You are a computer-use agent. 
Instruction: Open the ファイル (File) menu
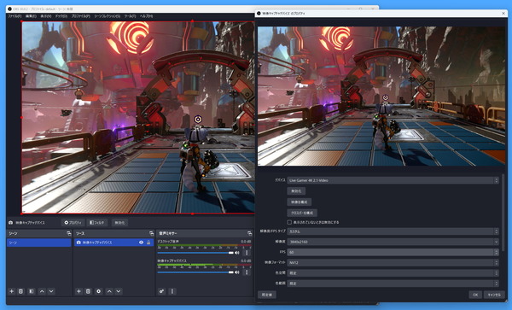click(15, 16)
